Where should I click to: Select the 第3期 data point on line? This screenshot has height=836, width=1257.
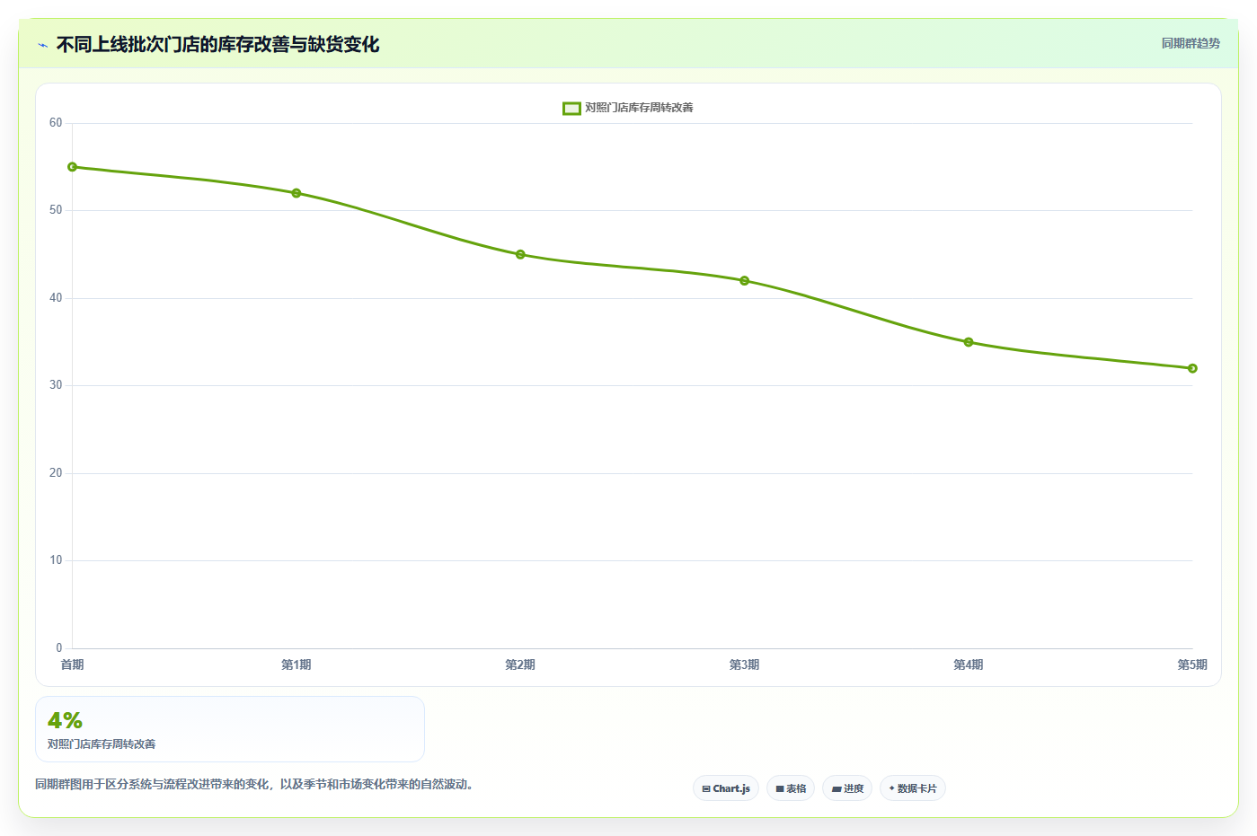coord(745,281)
